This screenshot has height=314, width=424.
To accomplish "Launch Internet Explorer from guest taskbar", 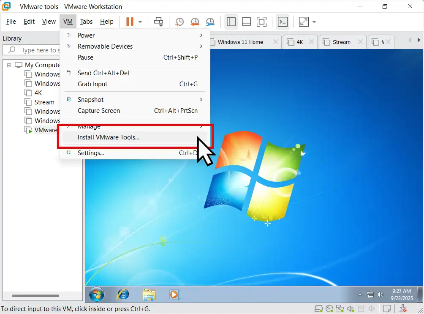I will point(123,295).
